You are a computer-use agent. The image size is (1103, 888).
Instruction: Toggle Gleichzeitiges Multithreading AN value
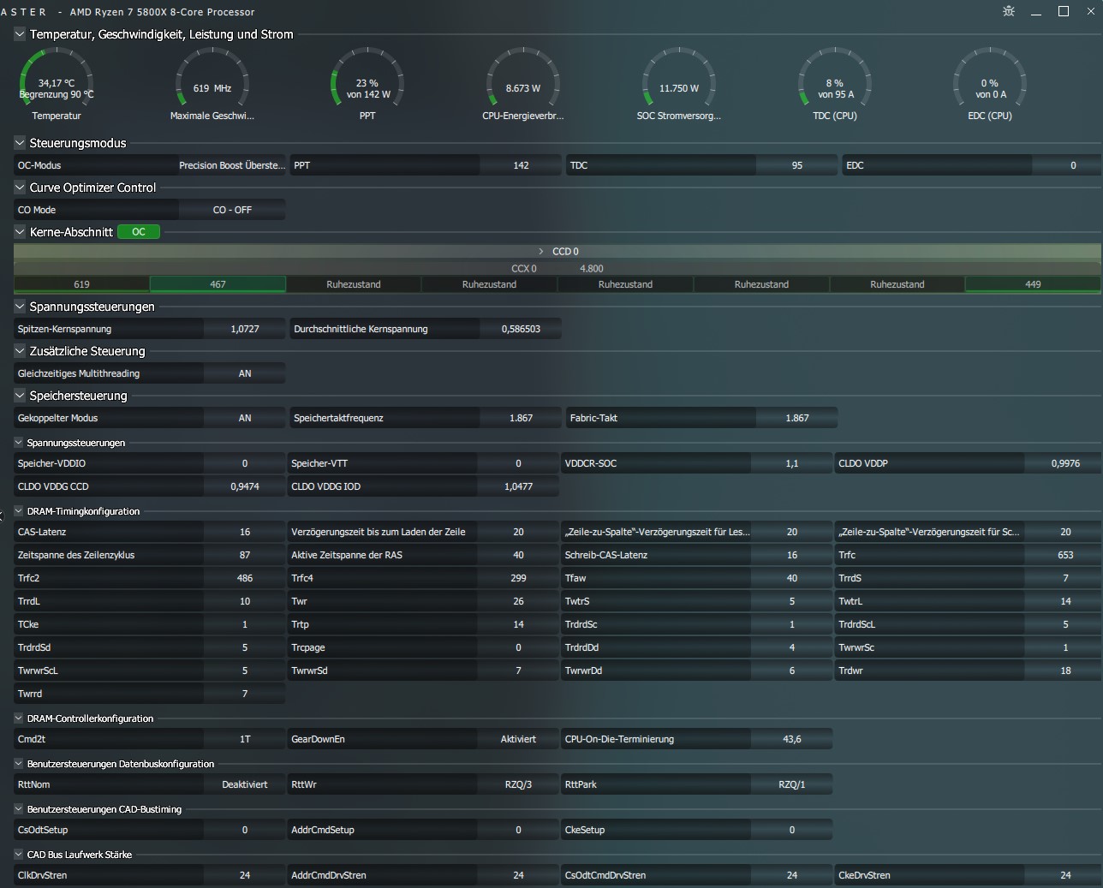(245, 373)
